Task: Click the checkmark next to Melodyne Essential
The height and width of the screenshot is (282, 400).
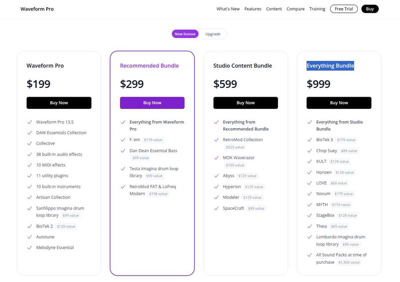Action: (29, 248)
